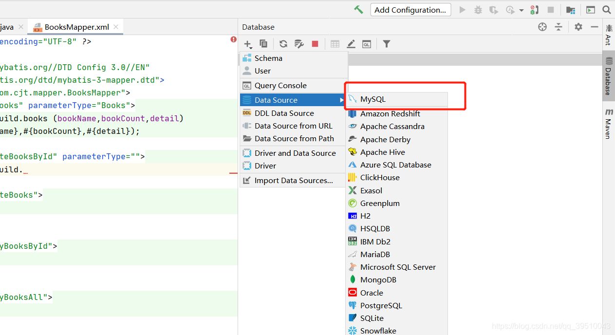Viewport: 615px width, 335px height.
Task: Select IBM Db2 data source
Action: (396, 242)
